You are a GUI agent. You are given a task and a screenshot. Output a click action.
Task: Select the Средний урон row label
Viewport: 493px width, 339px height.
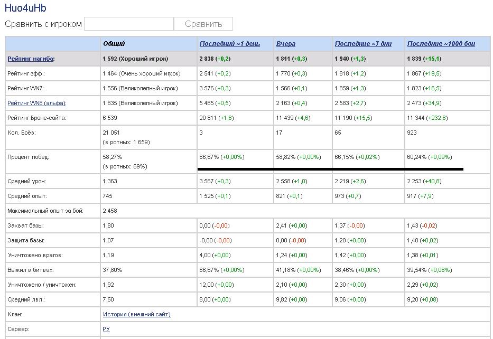point(26,182)
